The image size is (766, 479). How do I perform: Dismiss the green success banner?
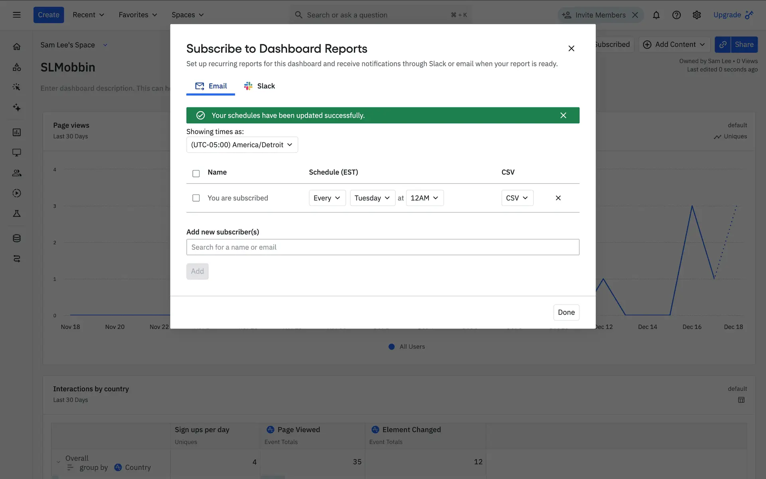563,115
